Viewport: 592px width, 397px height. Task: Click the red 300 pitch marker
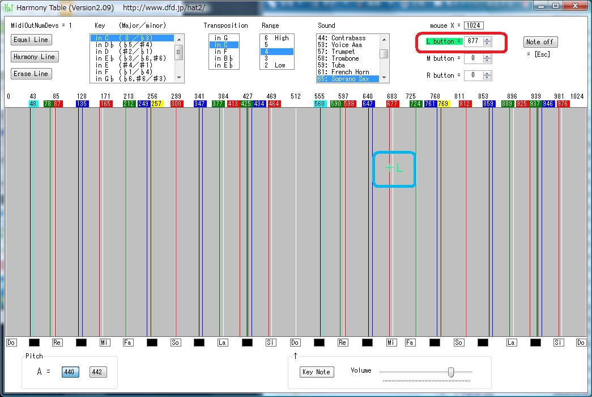(176, 104)
